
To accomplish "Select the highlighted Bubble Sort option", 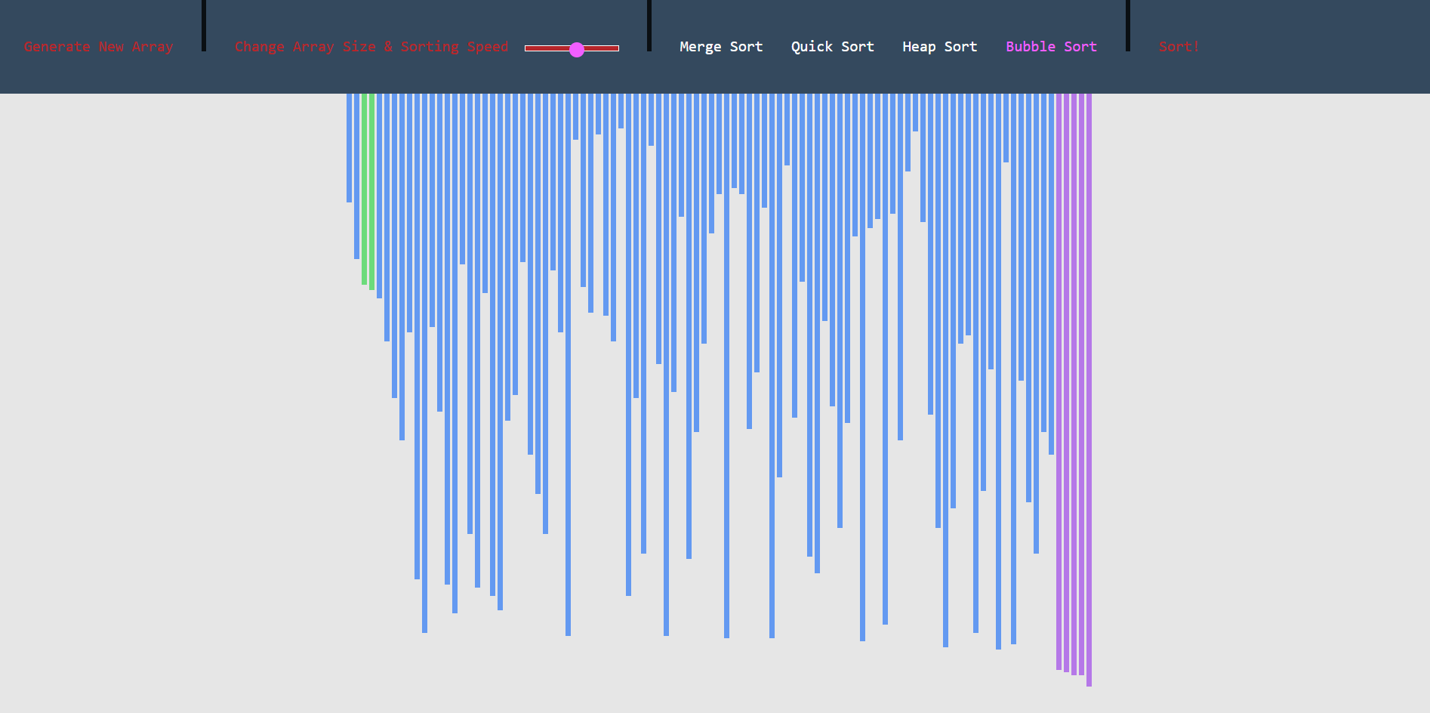I will click(1050, 47).
